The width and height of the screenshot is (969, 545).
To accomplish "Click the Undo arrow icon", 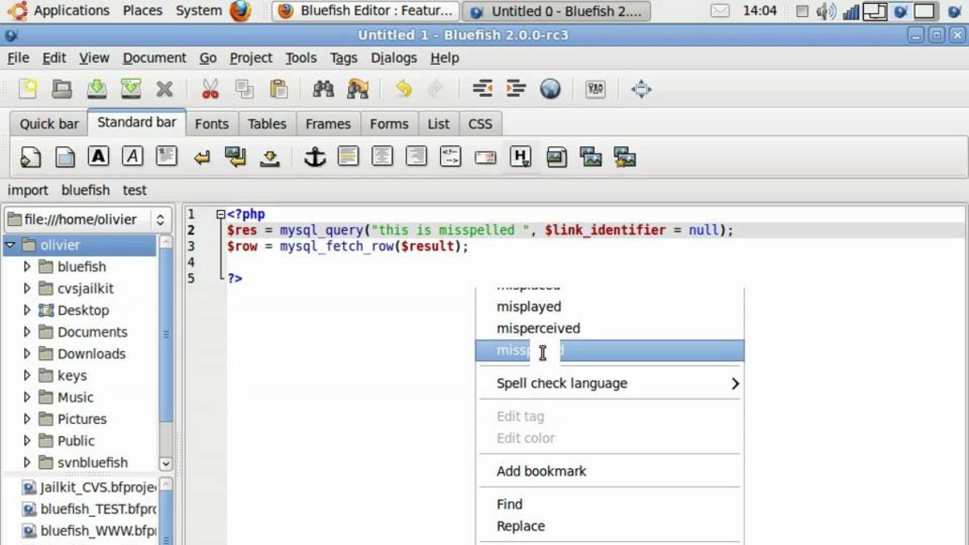I will (403, 89).
